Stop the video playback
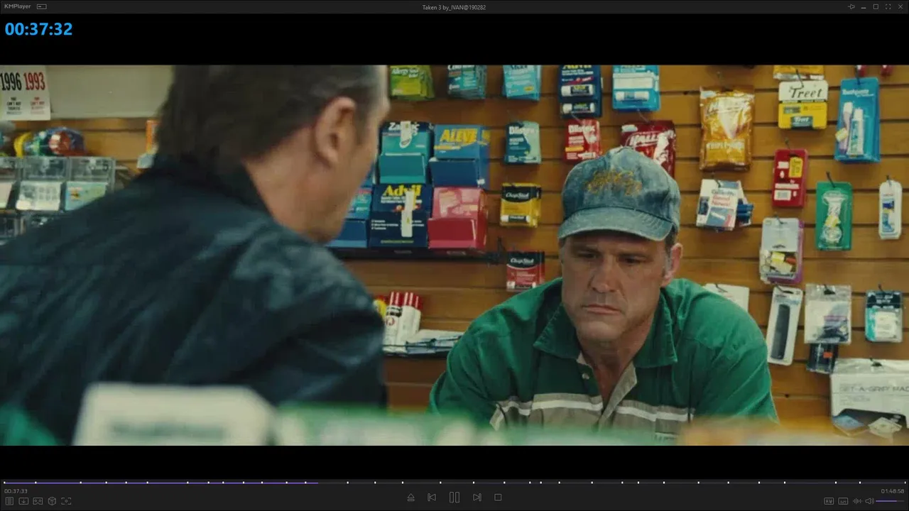This screenshot has width=909, height=511. click(498, 498)
